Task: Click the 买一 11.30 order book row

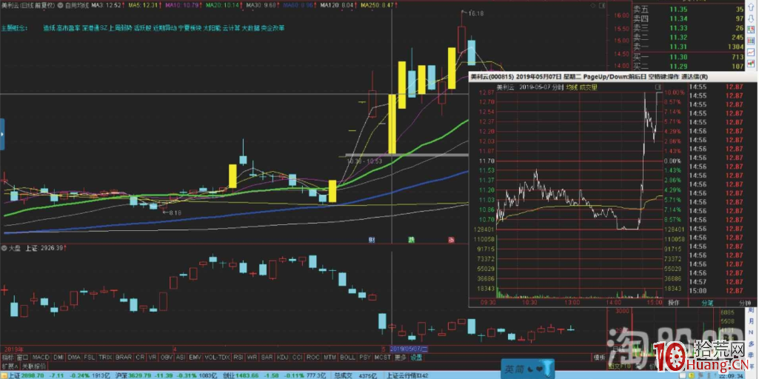Action: [x=689, y=57]
